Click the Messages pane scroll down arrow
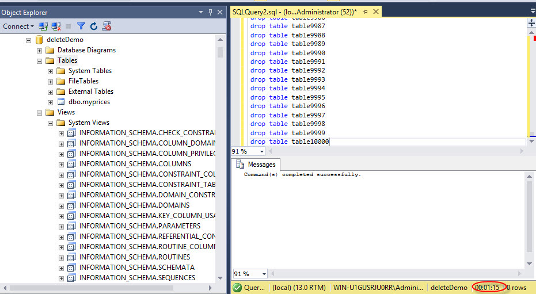 tap(529, 264)
